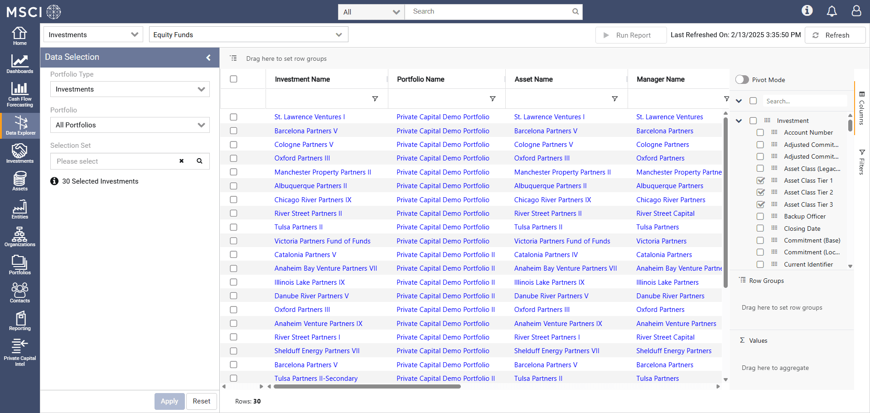870x413 pixels.
Task: Switch to the Filters side tab
Action: click(x=861, y=162)
